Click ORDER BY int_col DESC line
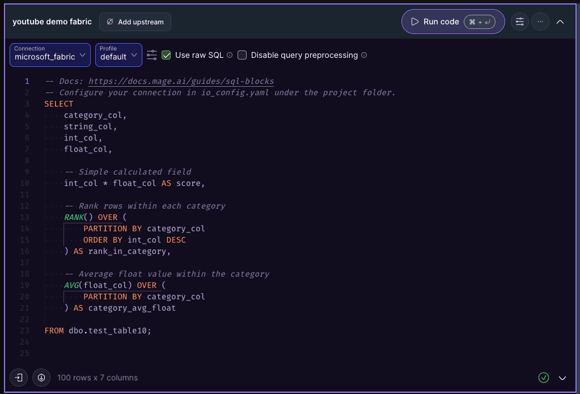 click(x=134, y=240)
